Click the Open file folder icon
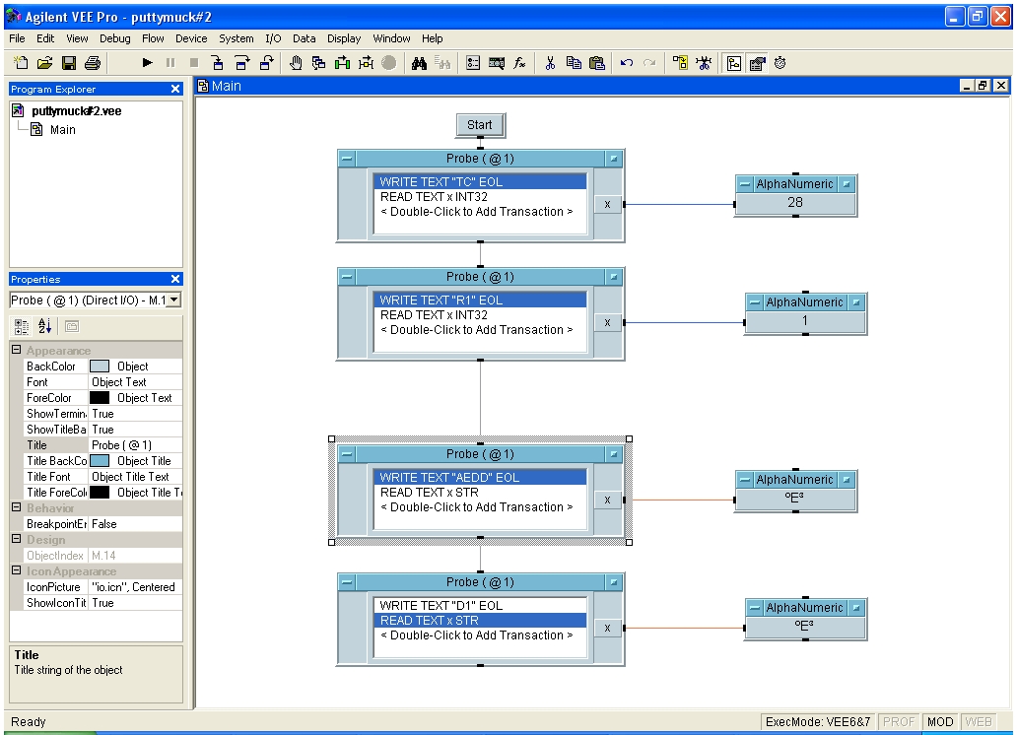The width and height of the screenshot is (1017, 735). [45, 63]
